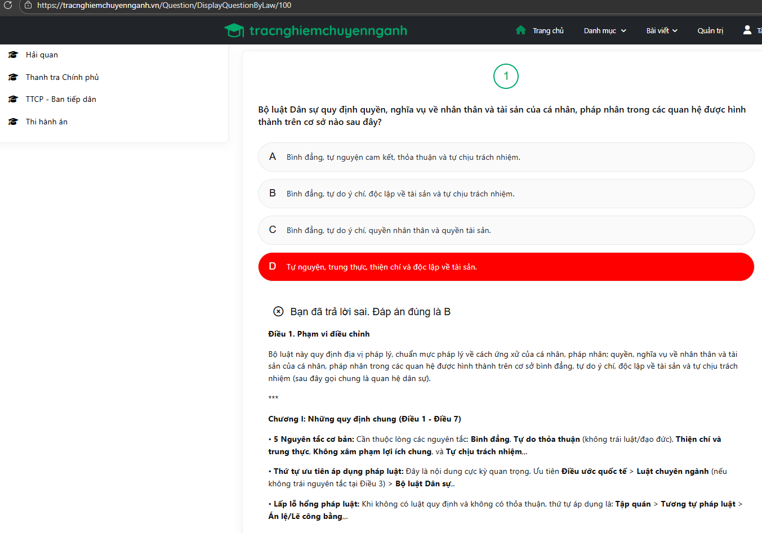Click the user profile icon
The height and width of the screenshot is (533, 762).
click(x=747, y=30)
